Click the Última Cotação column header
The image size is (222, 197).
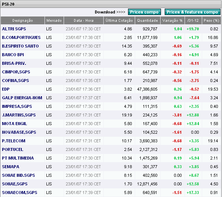[x=119, y=21]
